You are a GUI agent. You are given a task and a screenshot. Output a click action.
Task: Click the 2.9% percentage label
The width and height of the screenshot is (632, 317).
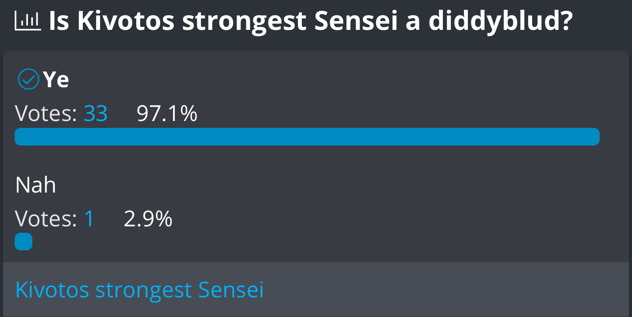tap(148, 219)
